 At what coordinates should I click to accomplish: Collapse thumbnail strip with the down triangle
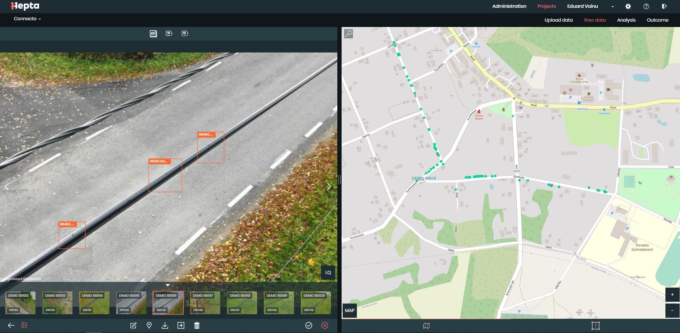[168, 285]
